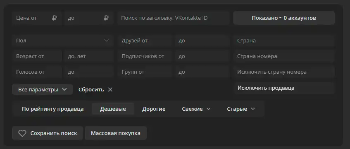
Task: Sort by 'По рейтингу продавца'
Action: (52, 109)
